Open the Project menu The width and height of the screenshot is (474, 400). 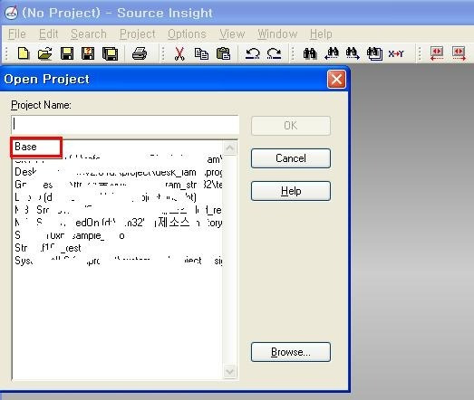click(138, 34)
